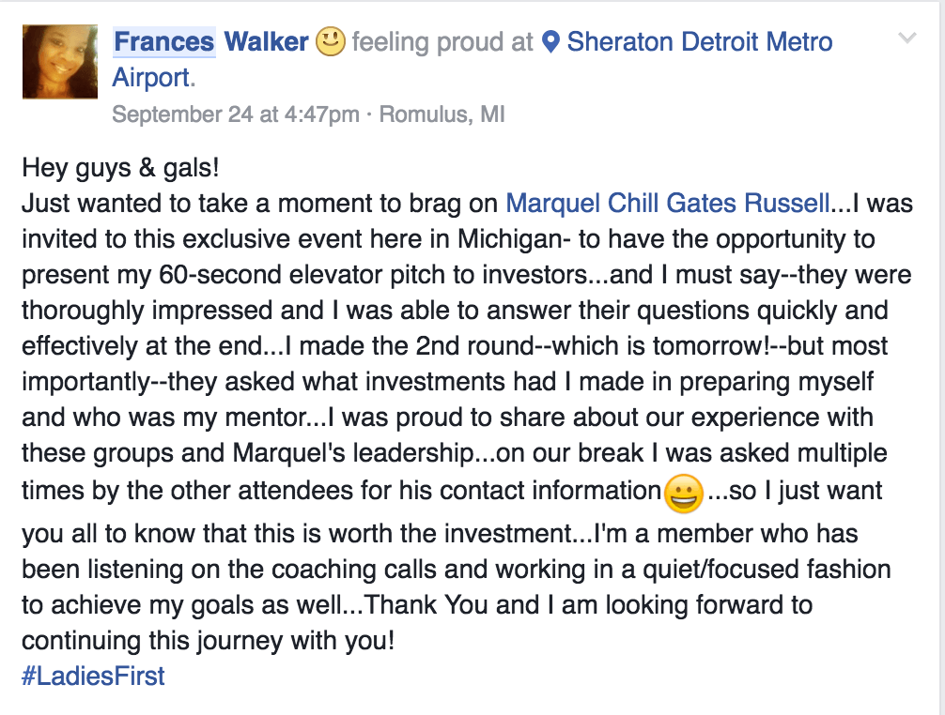Open the Frances Walker profile name link

coord(211,42)
